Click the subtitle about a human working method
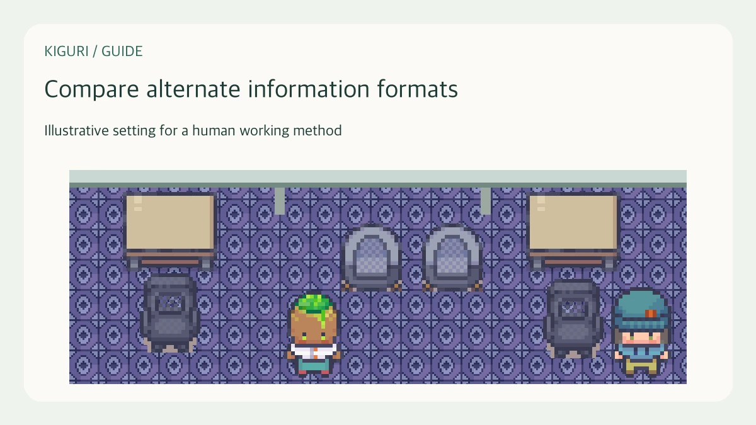The image size is (756, 425). tap(193, 131)
